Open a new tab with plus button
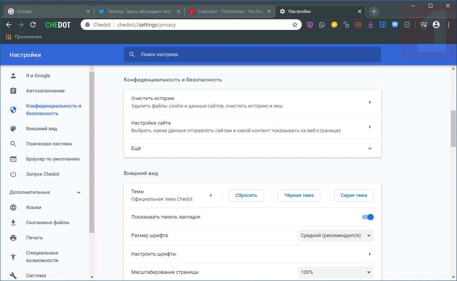Screen dimensions: 457x281 tap(374, 11)
